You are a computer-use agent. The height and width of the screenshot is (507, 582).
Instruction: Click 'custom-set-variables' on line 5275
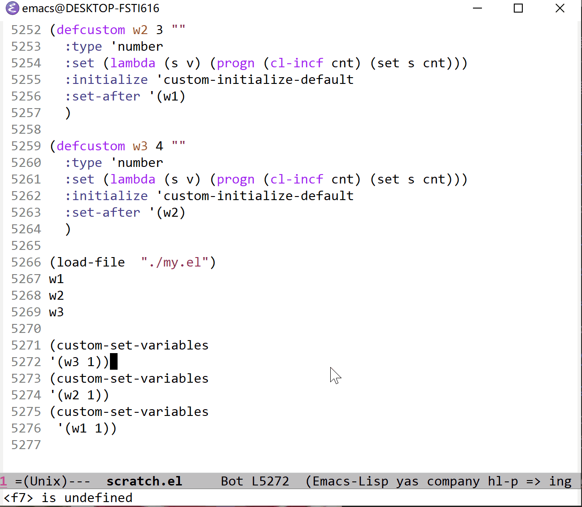pyautogui.click(x=132, y=412)
